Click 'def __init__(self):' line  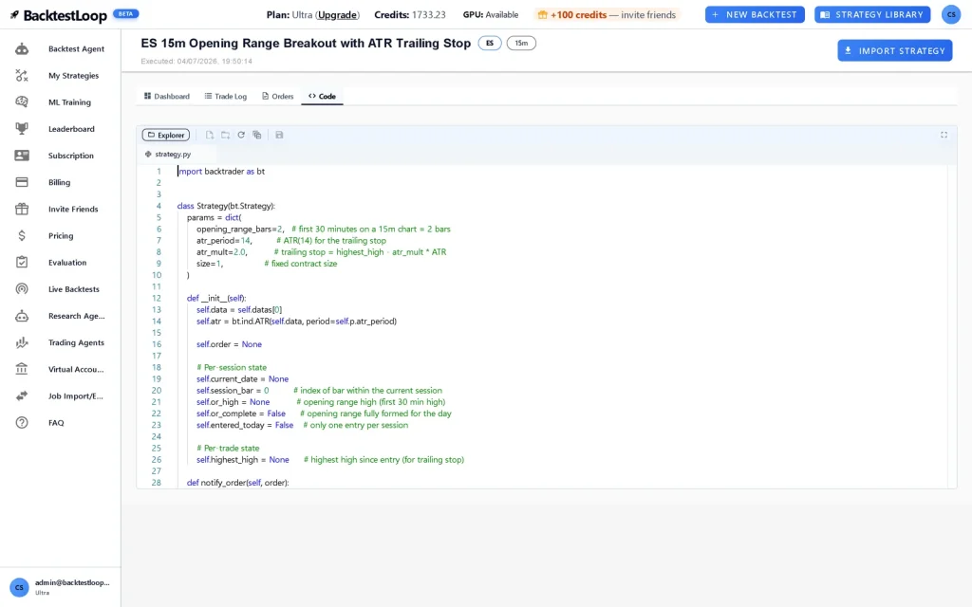tap(216, 298)
